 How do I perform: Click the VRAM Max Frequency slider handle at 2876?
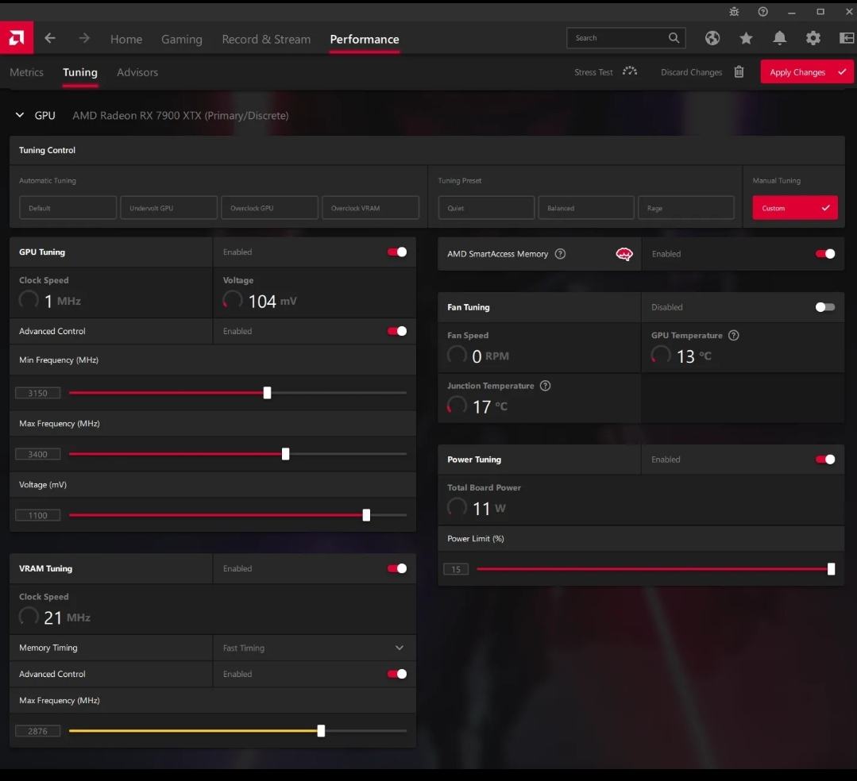pos(322,731)
